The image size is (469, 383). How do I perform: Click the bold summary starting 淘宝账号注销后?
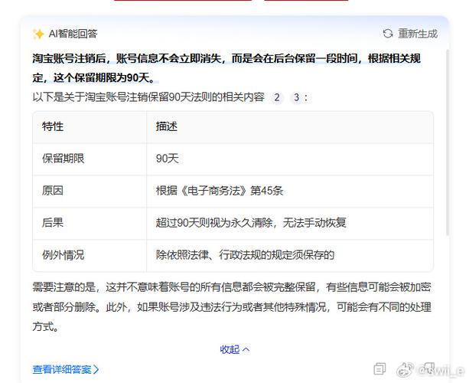pos(226,68)
